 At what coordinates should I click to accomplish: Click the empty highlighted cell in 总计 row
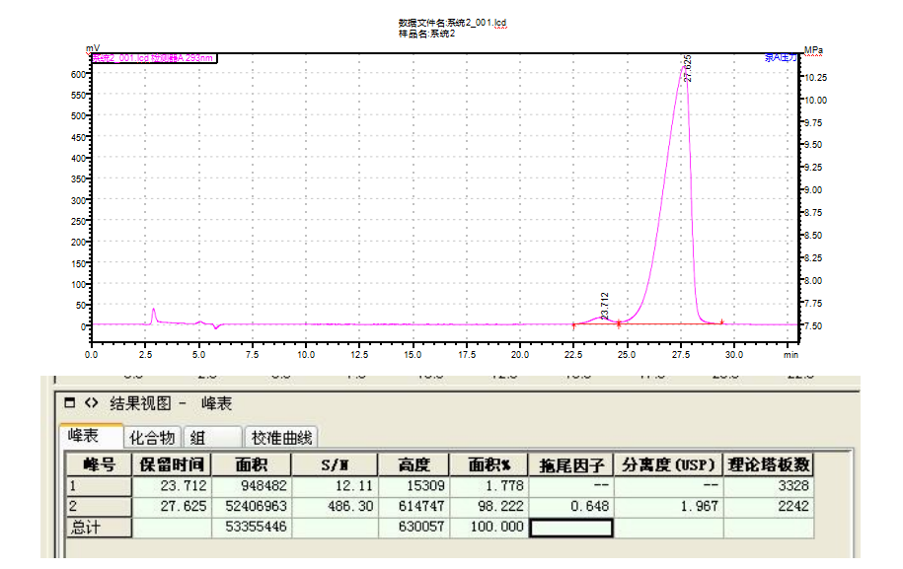[570, 528]
